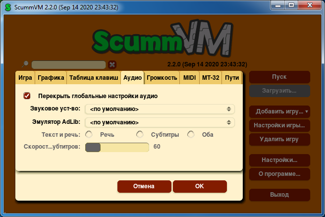325x217 pixels.
Task: Click the version text 2.2.0 below logo
Action: [x=207, y=64]
